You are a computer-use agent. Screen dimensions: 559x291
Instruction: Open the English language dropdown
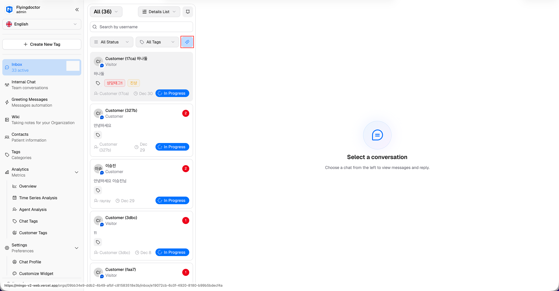42,24
